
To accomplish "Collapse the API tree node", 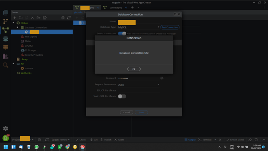I will coord(13,63).
